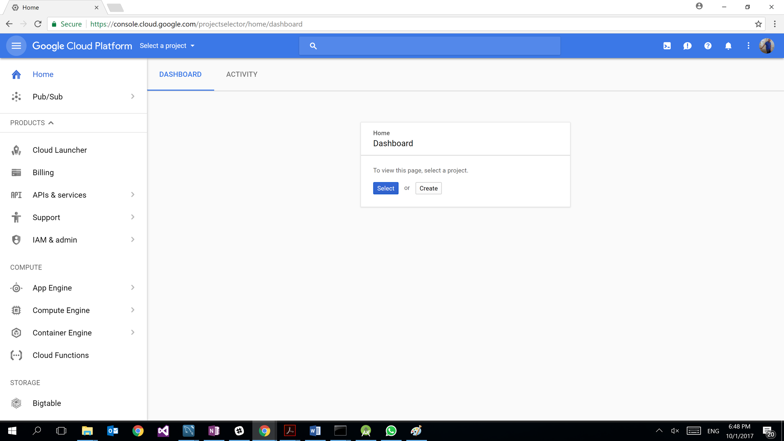Open the hamburger navigation menu
The height and width of the screenshot is (441, 784).
tap(16, 46)
